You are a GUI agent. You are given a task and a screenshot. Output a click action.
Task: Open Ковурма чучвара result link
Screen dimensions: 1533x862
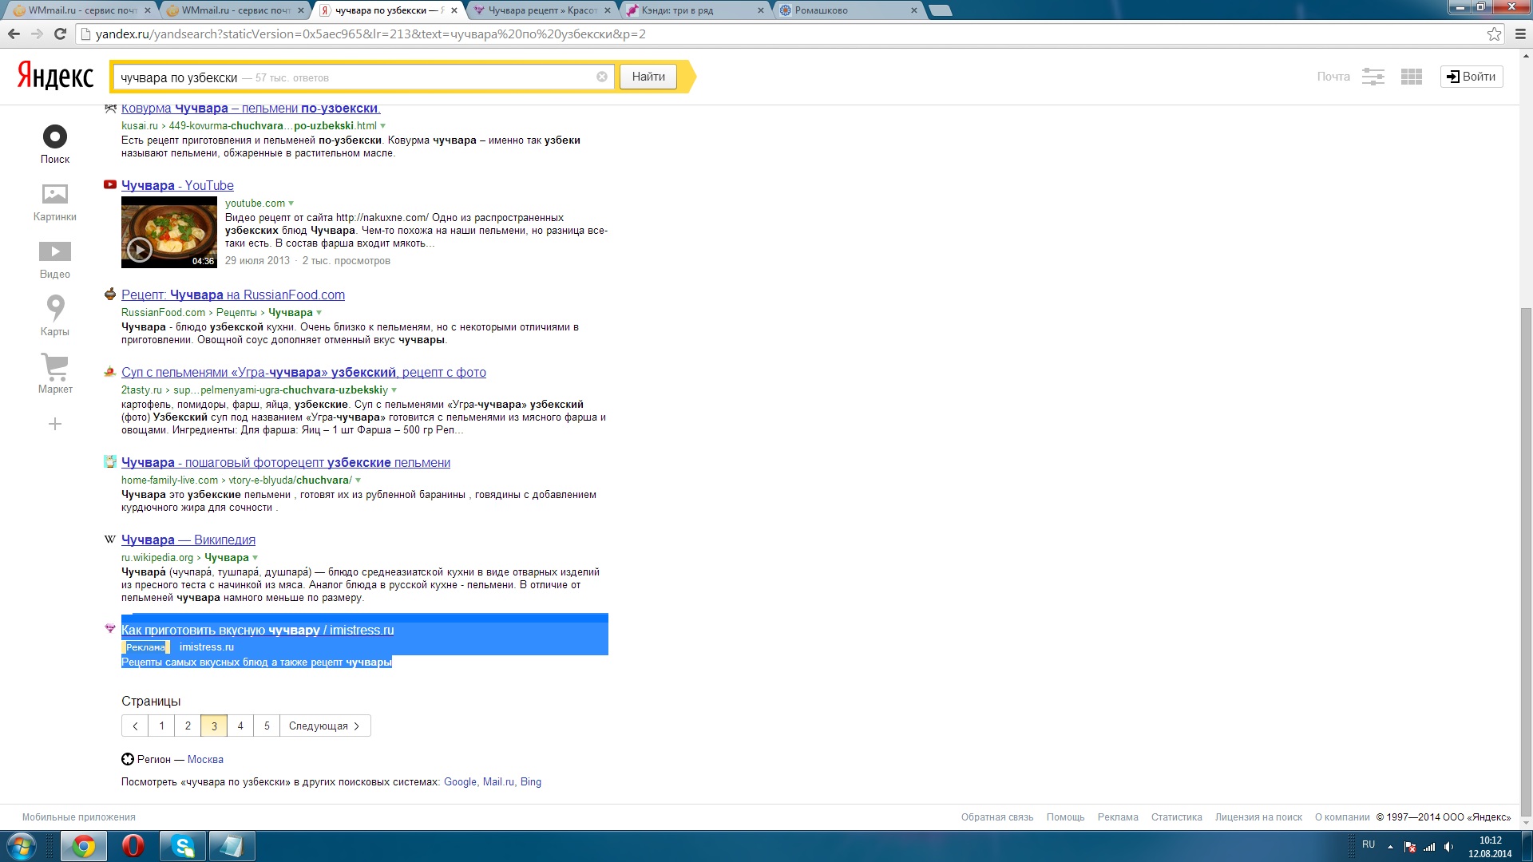251,109
